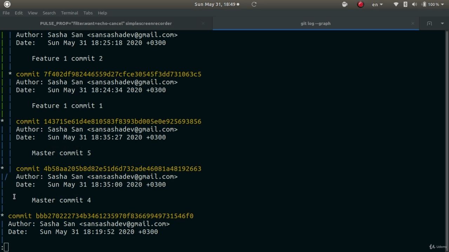Add a new terminal tab
The image size is (449, 252).
click(429, 23)
